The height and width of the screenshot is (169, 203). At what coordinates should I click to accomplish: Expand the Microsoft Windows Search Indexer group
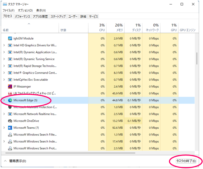[x=4, y=141]
